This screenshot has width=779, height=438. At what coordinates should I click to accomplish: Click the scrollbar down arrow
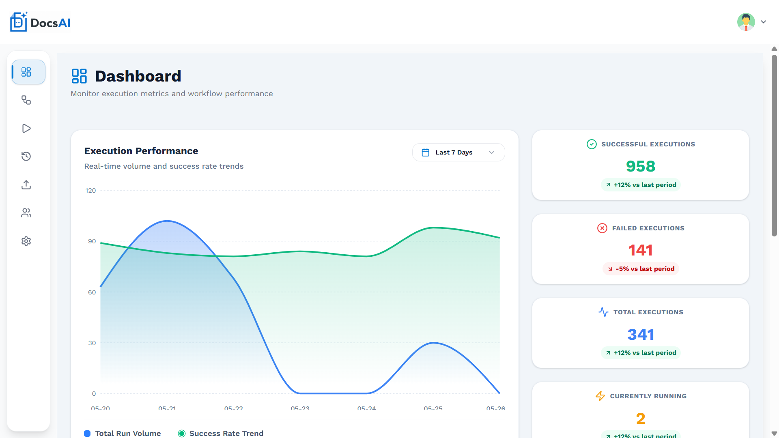click(x=774, y=434)
